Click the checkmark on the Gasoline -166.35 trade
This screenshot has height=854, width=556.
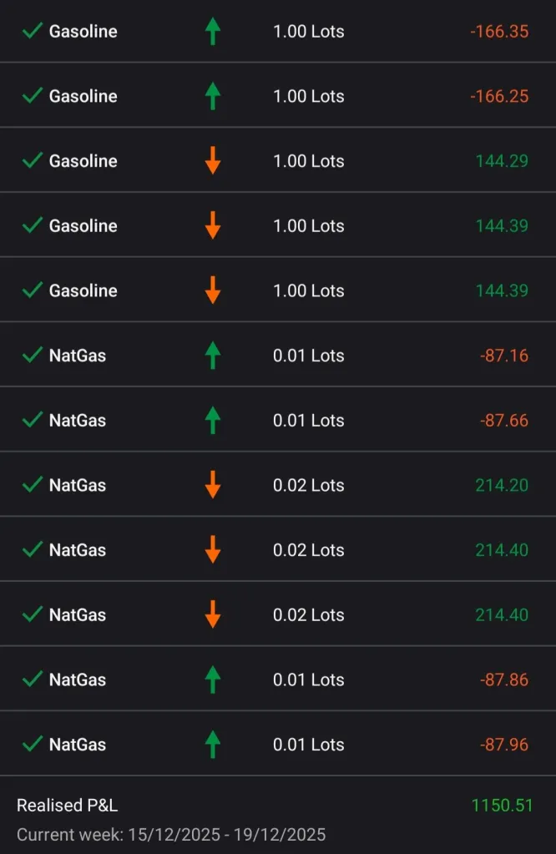pos(33,31)
